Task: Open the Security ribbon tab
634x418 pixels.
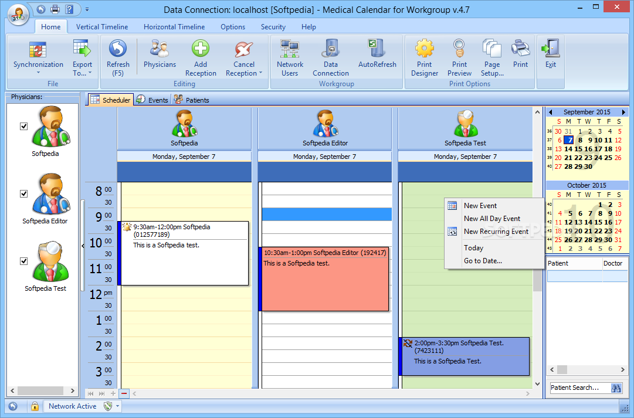Action: click(273, 27)
